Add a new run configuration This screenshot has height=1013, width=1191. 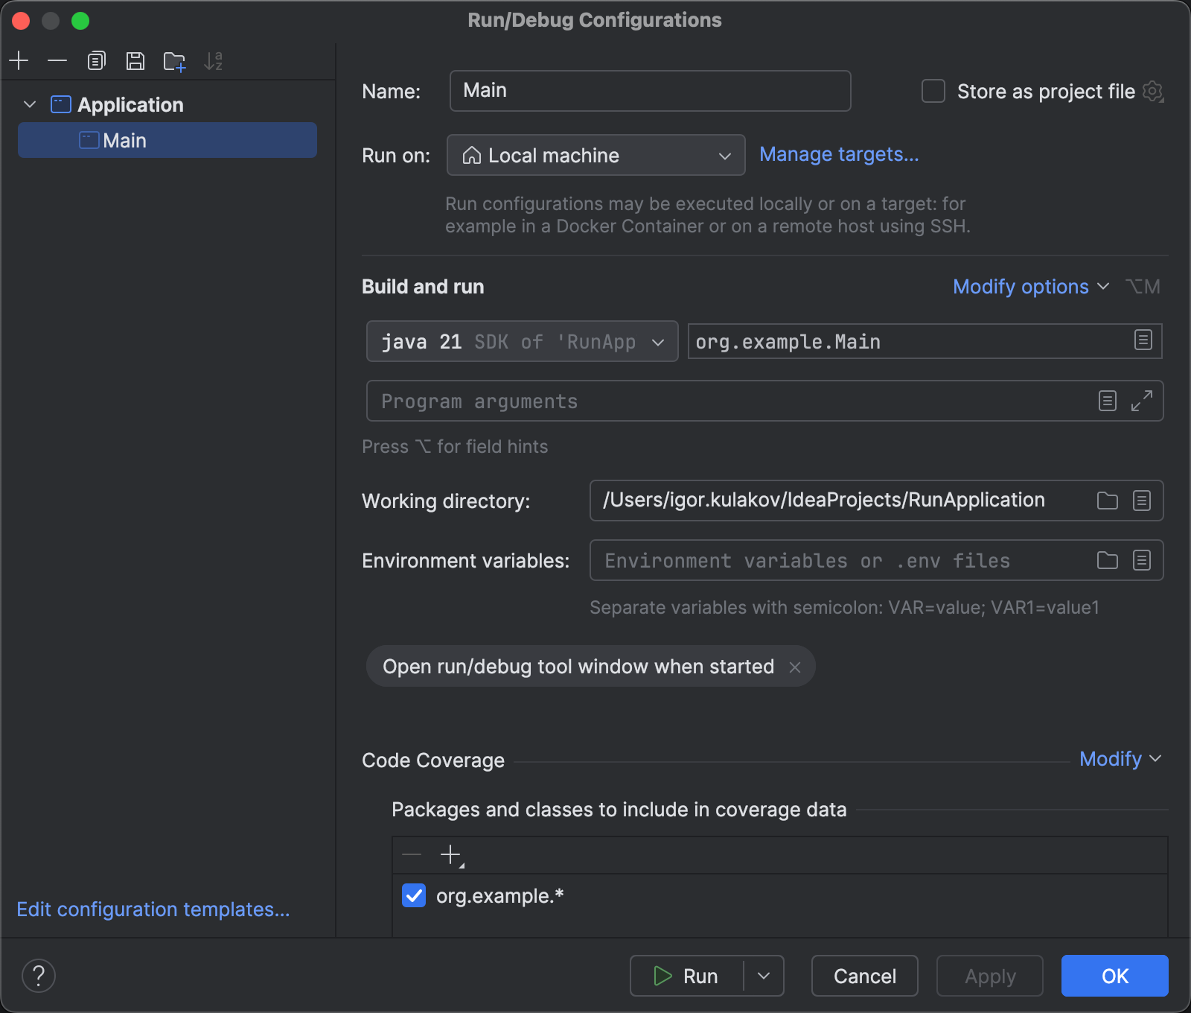[19, 60]
